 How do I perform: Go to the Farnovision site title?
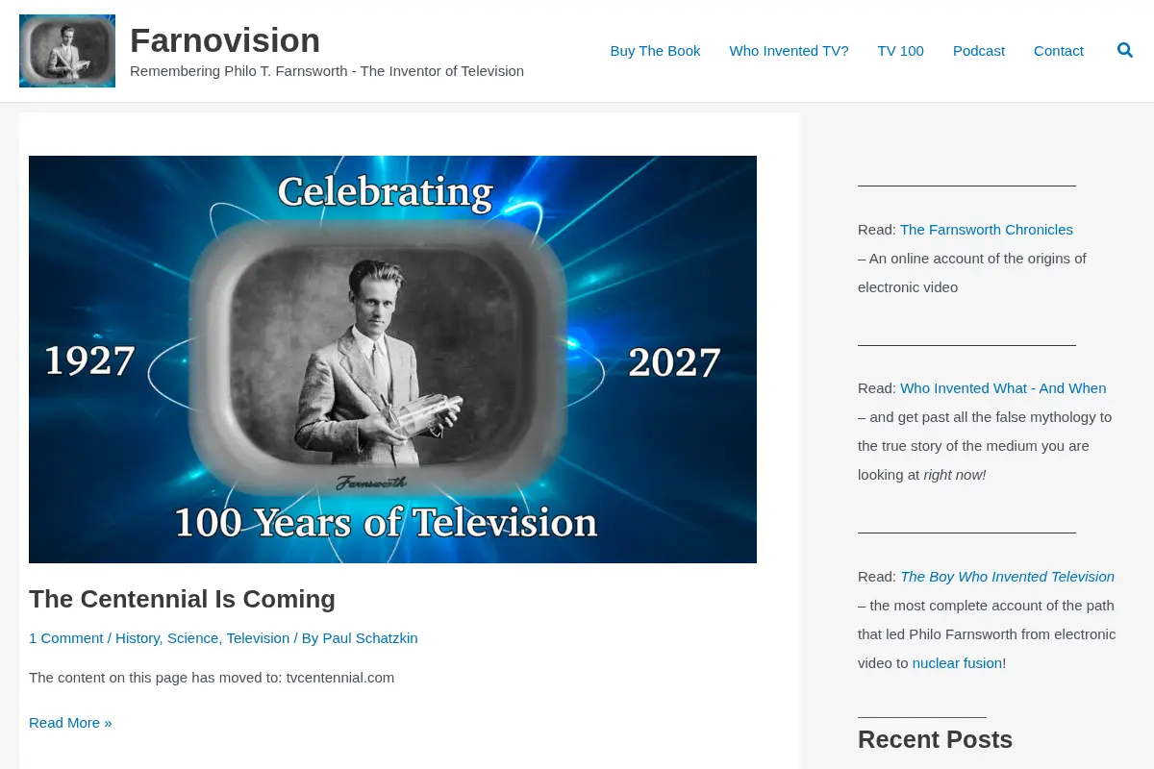225,40
